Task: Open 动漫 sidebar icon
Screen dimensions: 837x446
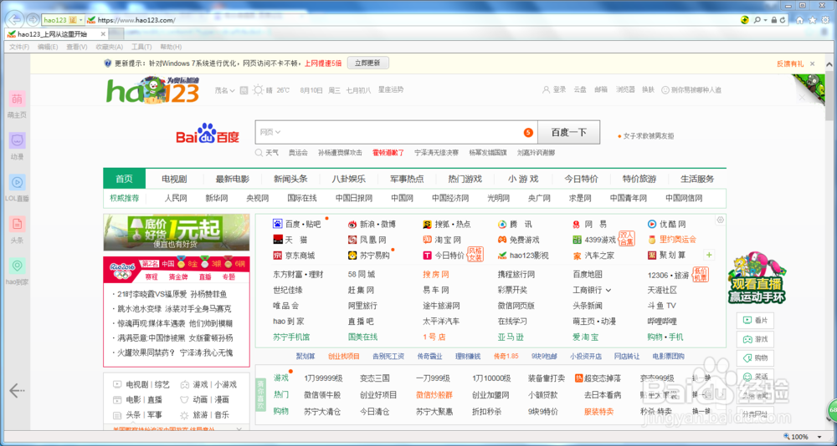Action: 18,140
